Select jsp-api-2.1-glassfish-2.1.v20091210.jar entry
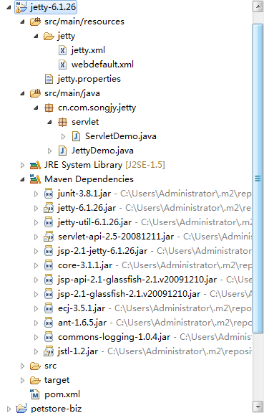This screenshot has height=413, width=264. tap(137, 280)
